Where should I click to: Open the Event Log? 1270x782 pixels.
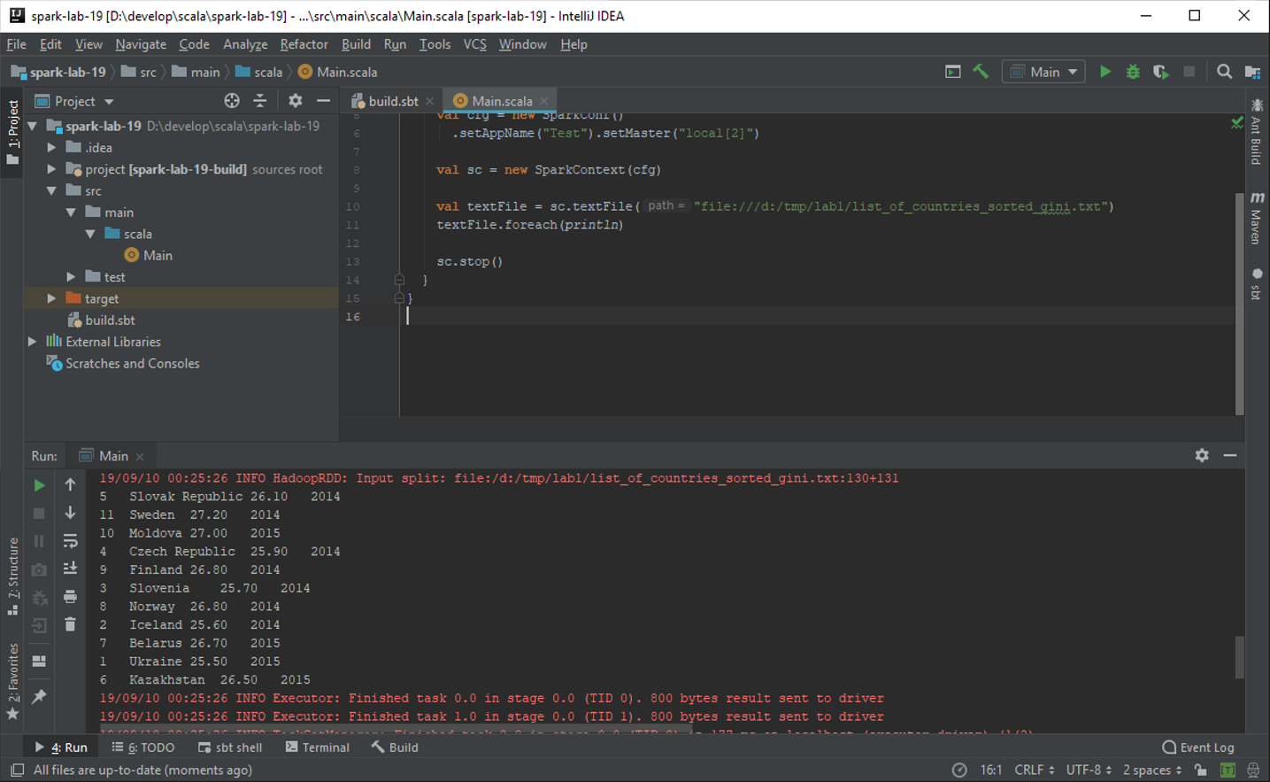[1197, 747]
